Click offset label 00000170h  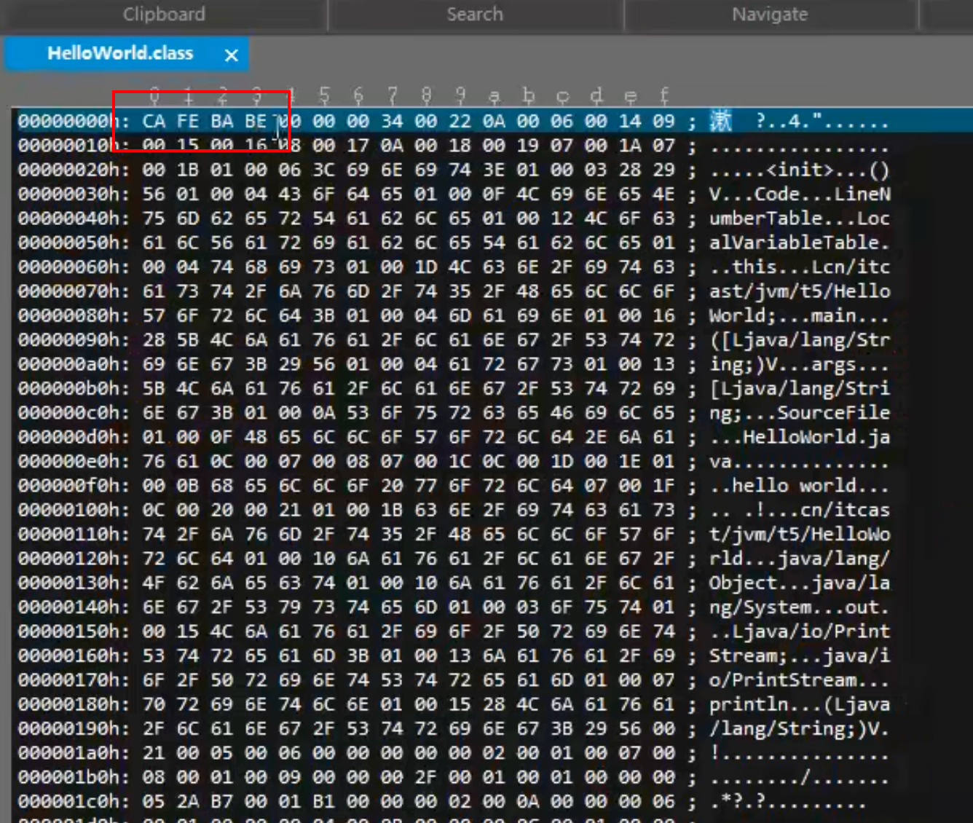click(74, 680)
